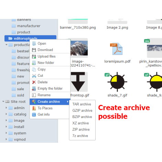162x162 pixels.
Task: Click the Rename dashed box icon
Action: pyautogui.click(x=34, y=95)
